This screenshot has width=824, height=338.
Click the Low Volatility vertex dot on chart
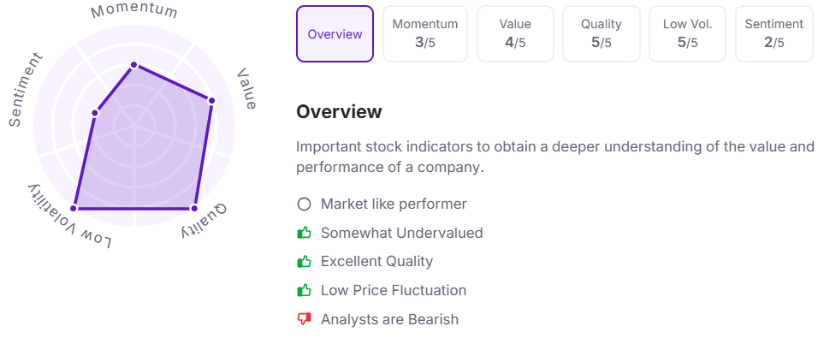(74, 208)
